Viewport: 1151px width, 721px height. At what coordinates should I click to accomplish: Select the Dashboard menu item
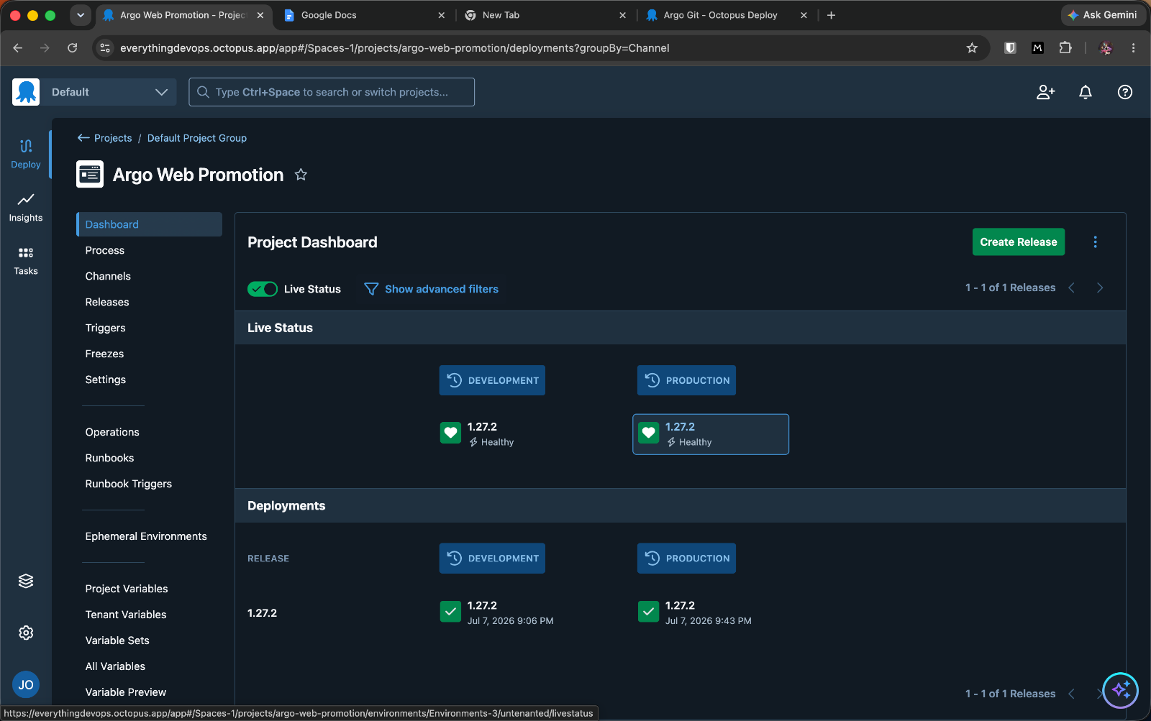pyautogui.click(x=149, y=224)
